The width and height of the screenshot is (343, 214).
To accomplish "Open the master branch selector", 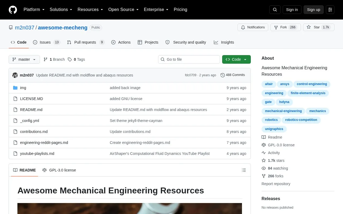I will [24, 59].
